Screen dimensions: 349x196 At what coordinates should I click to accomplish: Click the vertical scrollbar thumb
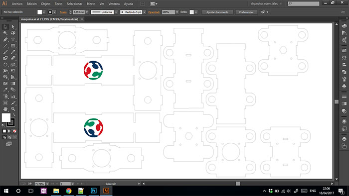coord(337,101)
